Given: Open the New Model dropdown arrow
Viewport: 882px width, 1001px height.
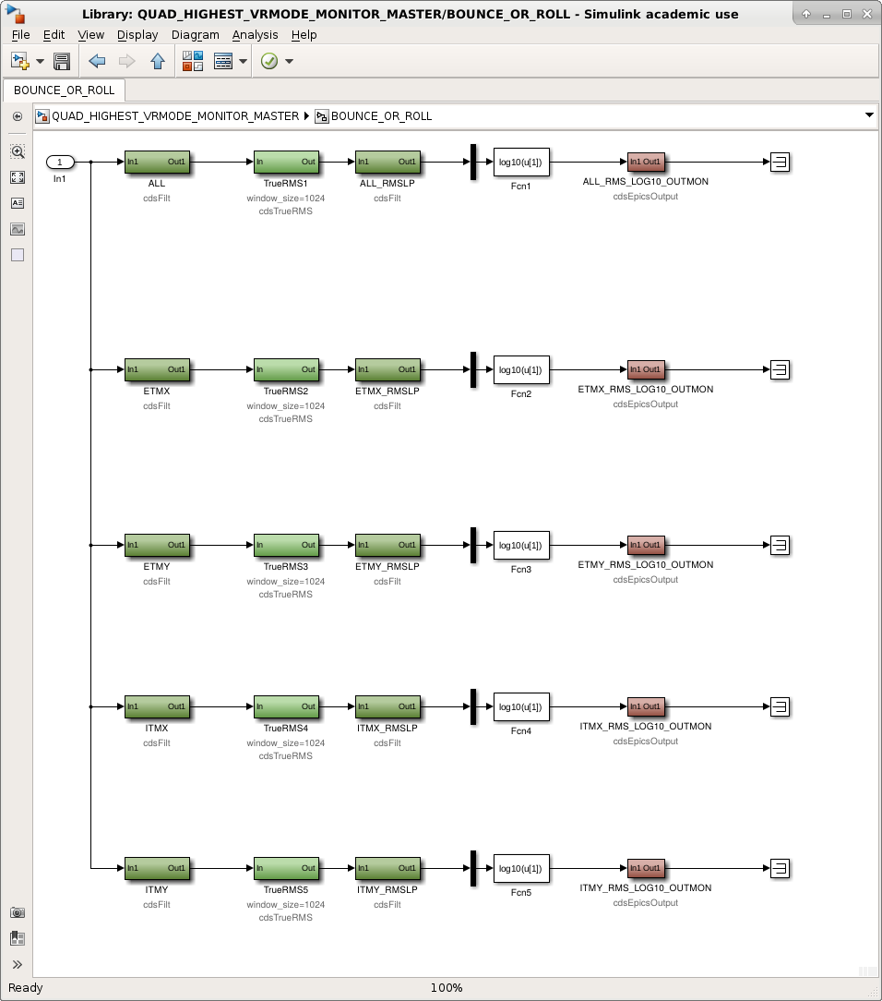Looking at the screenshot, I should tap(41, 61).
